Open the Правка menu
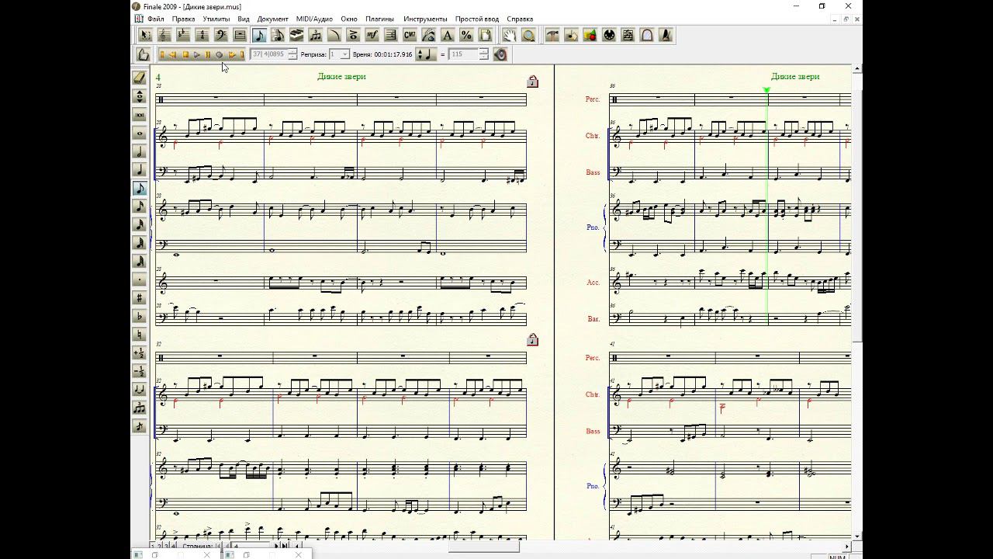Screen dimensions: 993x559 183,19
